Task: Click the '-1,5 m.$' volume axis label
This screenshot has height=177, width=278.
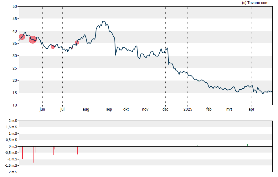Action: (x=11, y=166)
